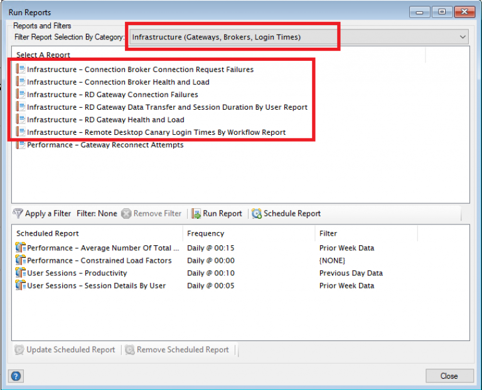This screenshot has height=390, width=482.
Task: Click icon beside RD Gateway Data Transfer report
Action: pyautogui.click(x=21, y=107)
